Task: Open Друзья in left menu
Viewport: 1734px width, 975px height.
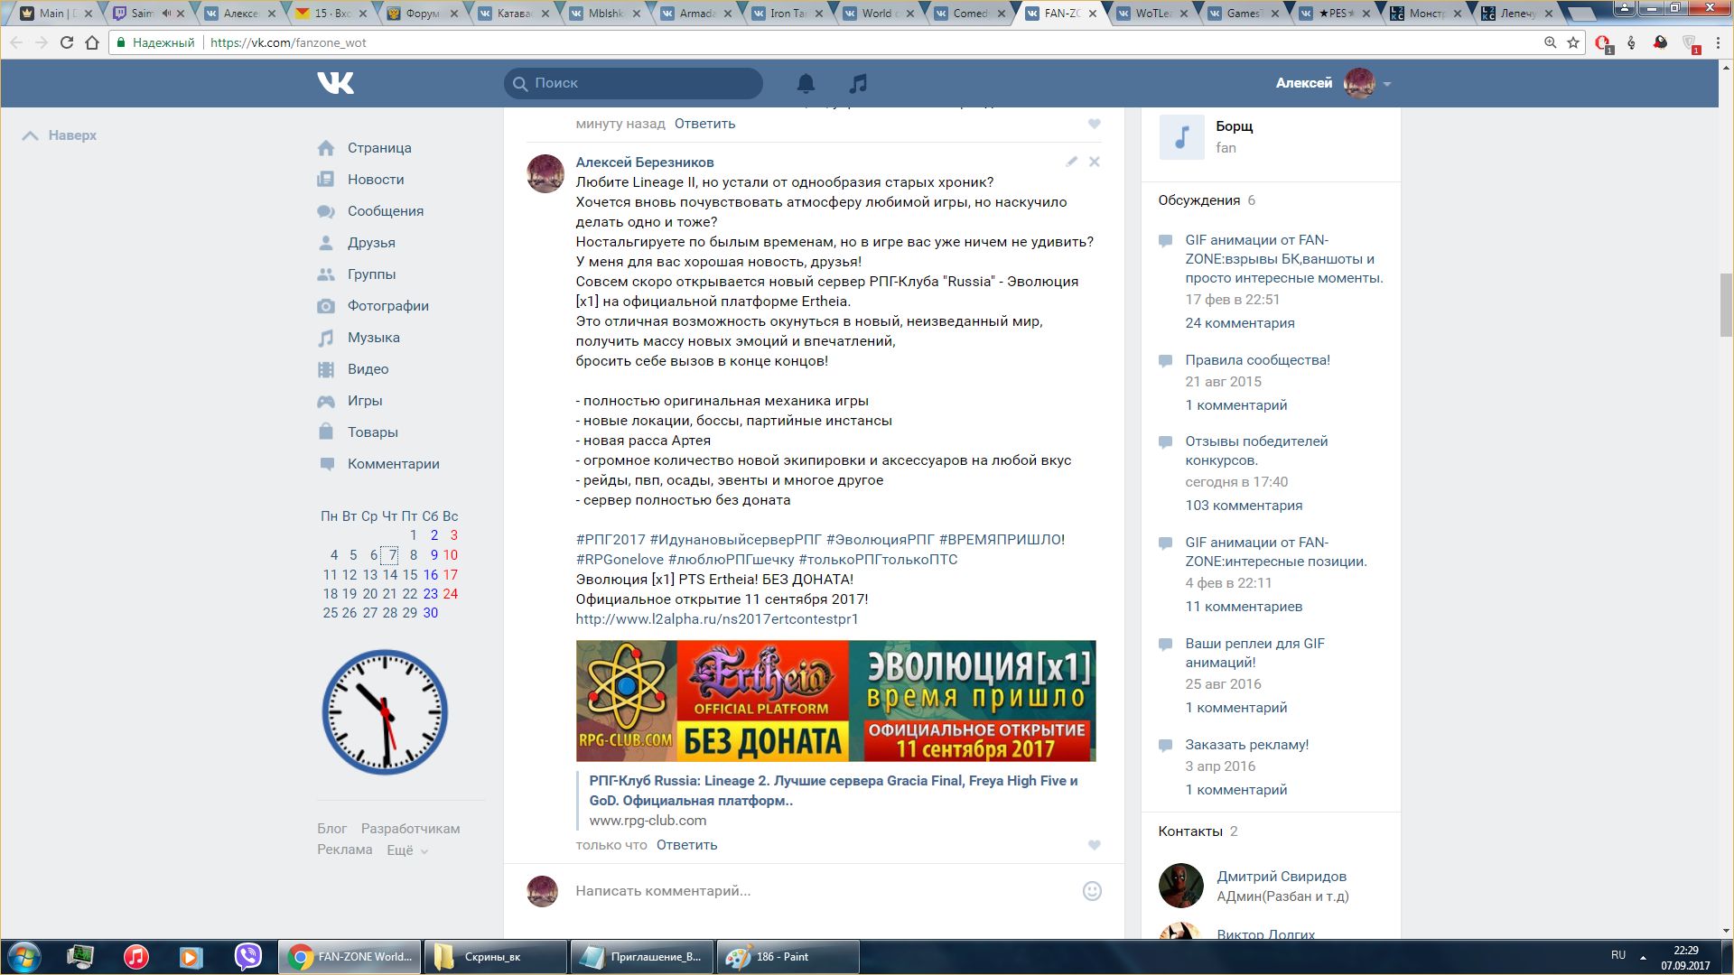Action: tap(371, 243)
